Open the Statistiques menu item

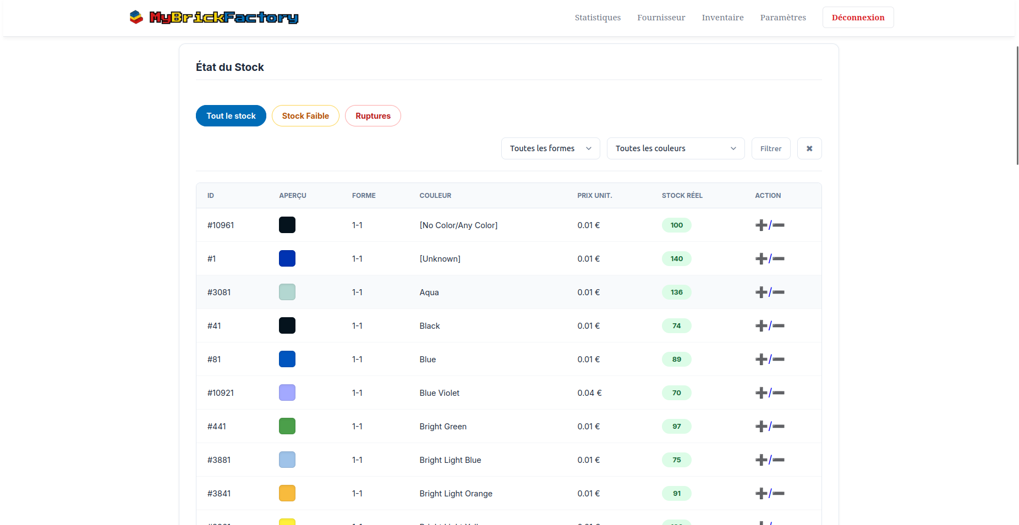click(598, 18)
